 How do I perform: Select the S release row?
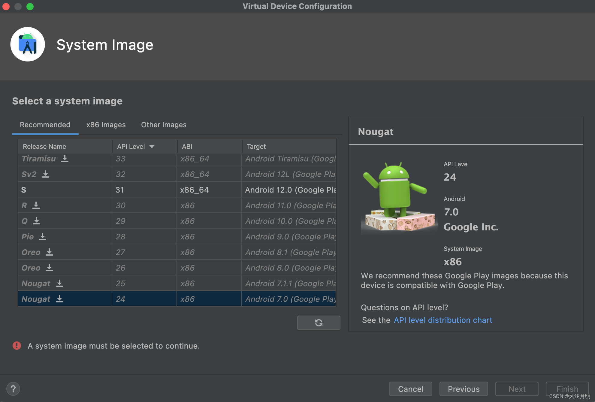pyautogui.click(x=177, y=190)
